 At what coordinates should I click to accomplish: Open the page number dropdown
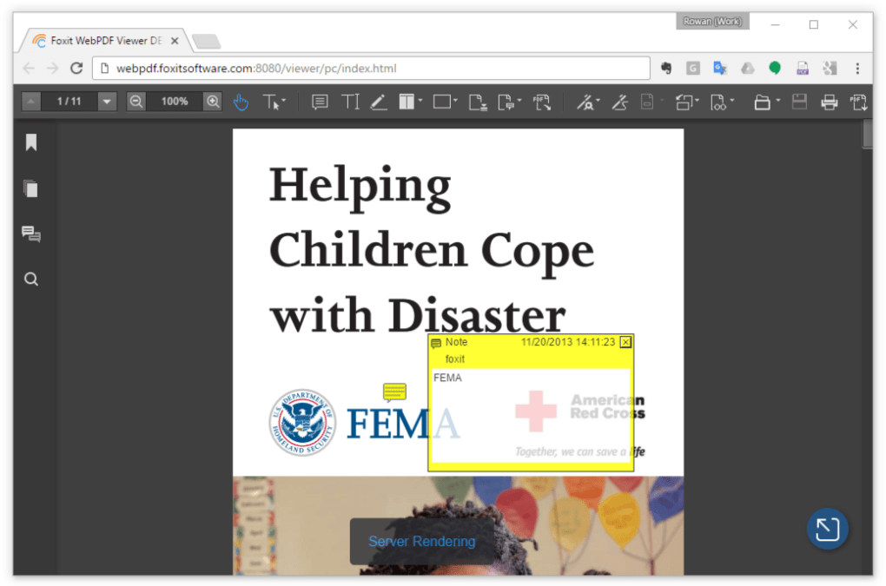point(106,102)
